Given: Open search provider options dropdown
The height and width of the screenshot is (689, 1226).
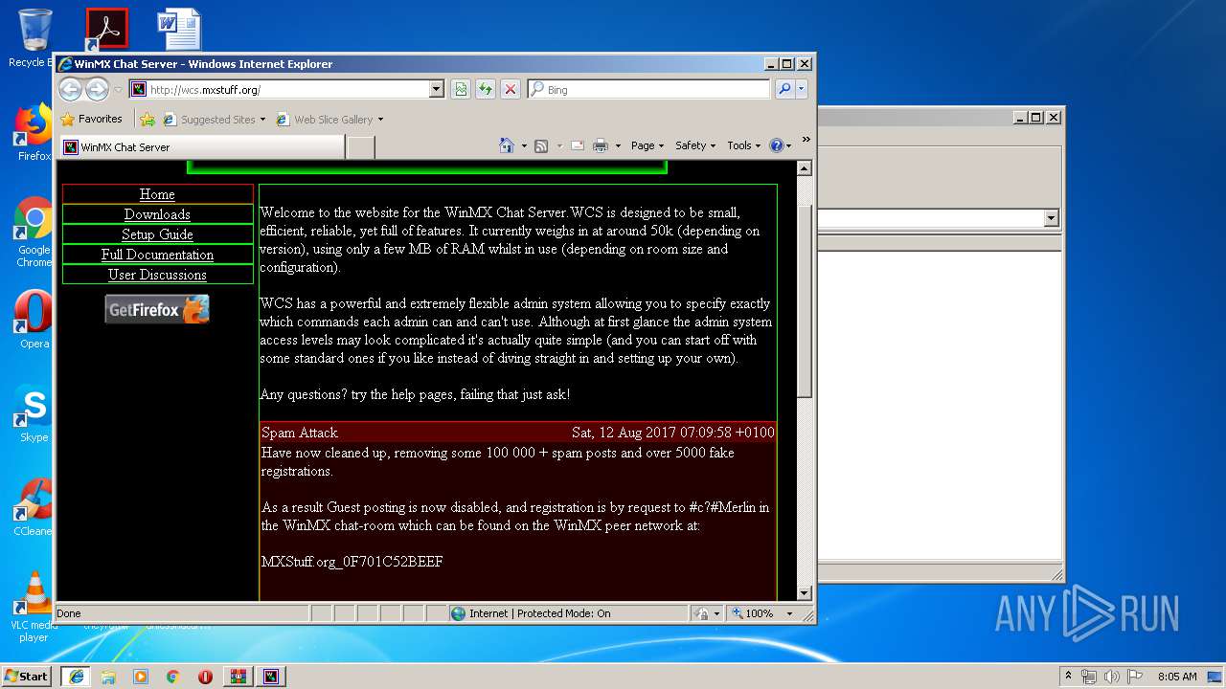Looking at the screenshot, I should 802,89.
